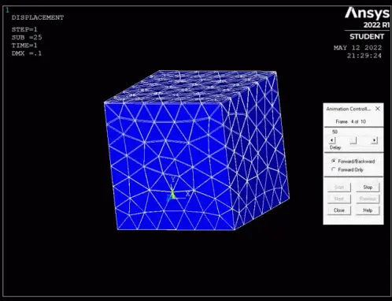Increase delay with the right slider arrow
This screenshot has width=392, height=301.
coord(375,140)
